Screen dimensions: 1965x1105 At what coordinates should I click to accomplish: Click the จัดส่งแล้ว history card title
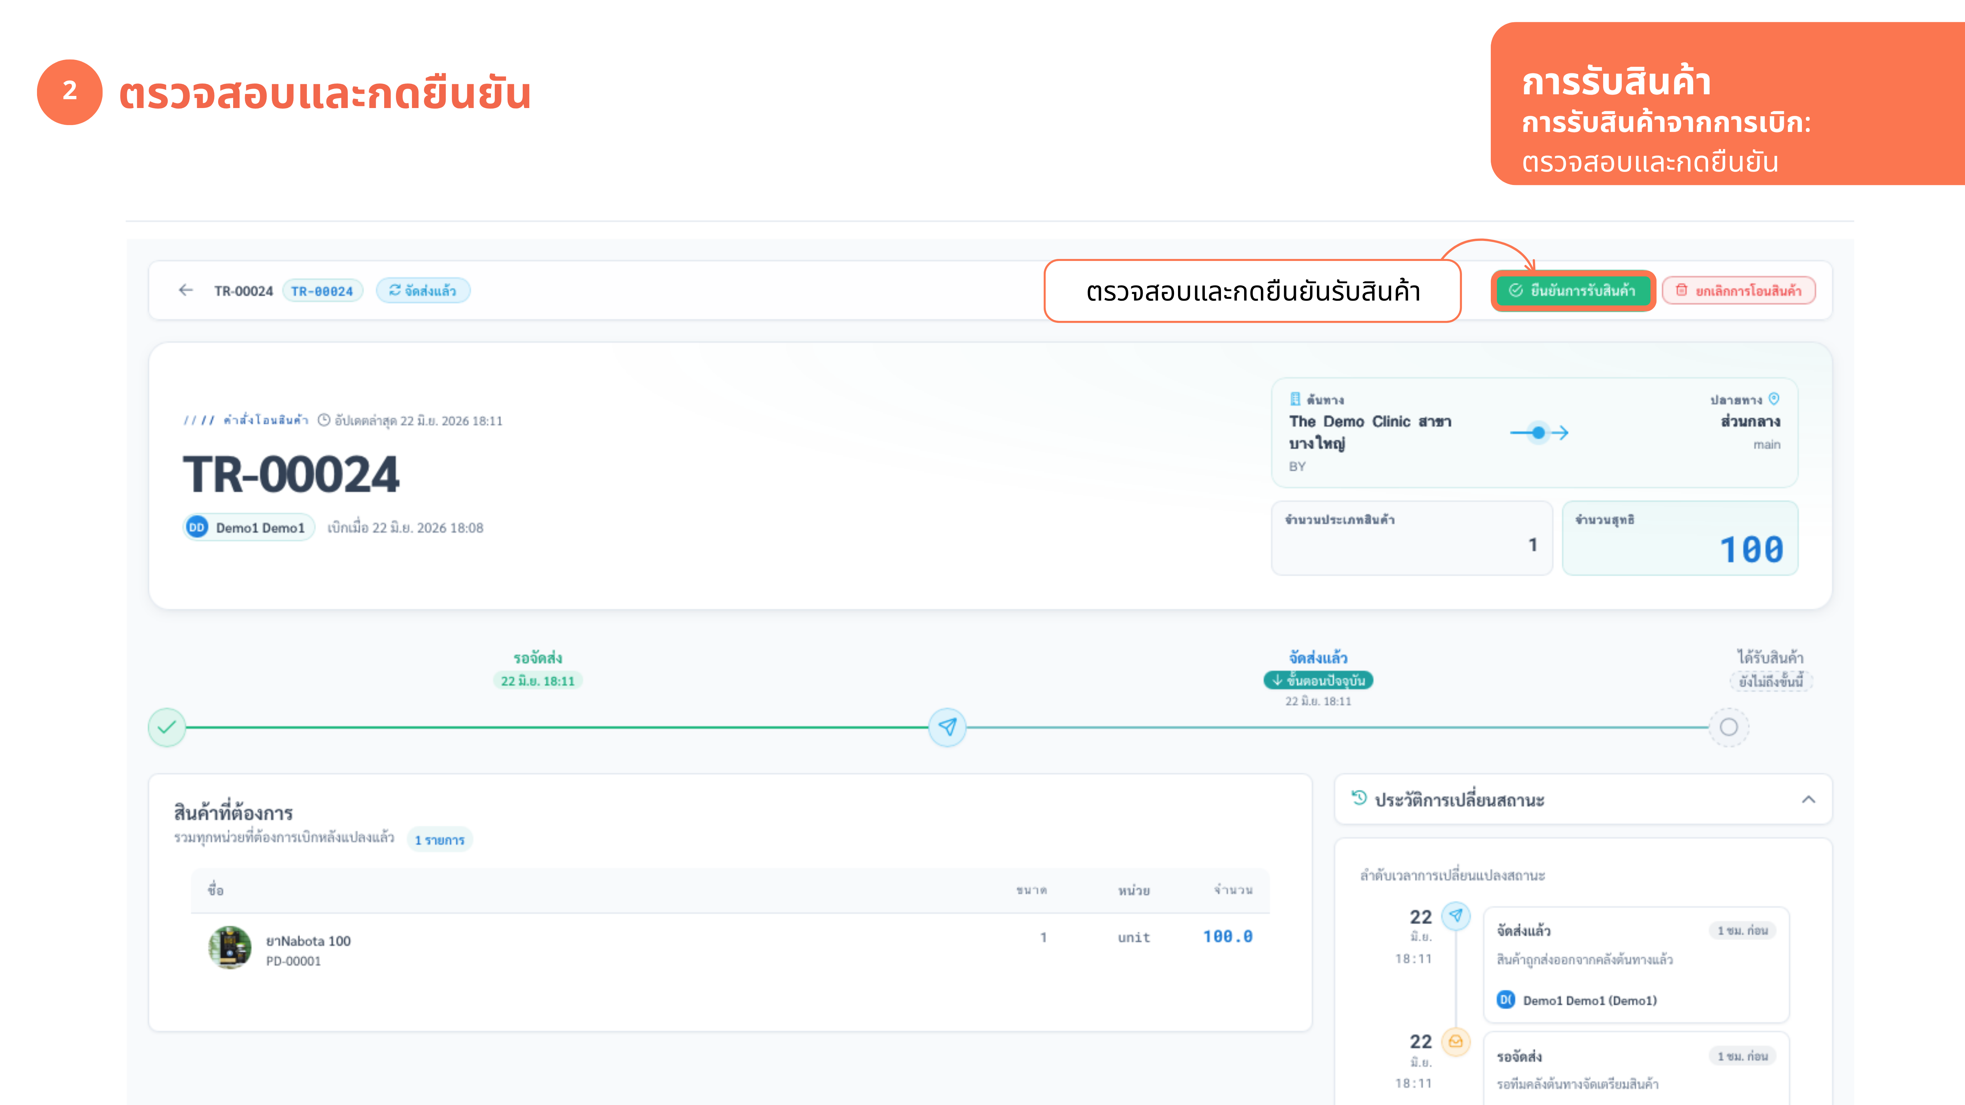point(1523,930)
